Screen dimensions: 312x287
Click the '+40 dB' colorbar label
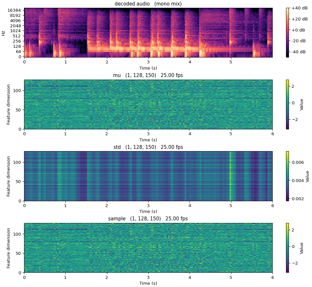point(299,8)
